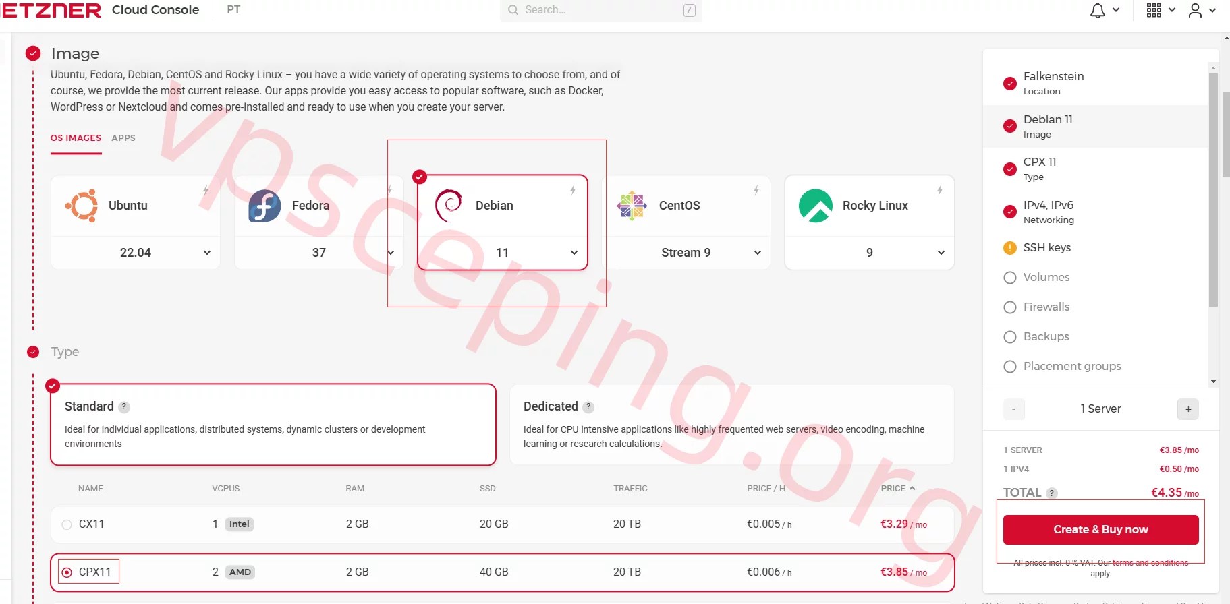Click the Placement groups step circle
This screenshot has height=604, width=1230.
1010,367
